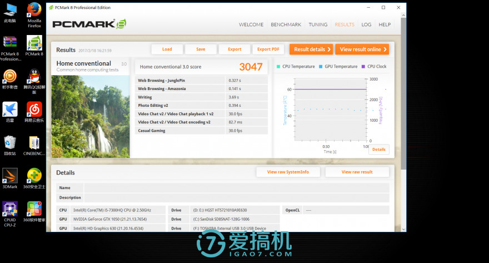This screenshot has width=489, height=263.
Task: Click View raw SystemInfo
Action: (x=288, y=172)
